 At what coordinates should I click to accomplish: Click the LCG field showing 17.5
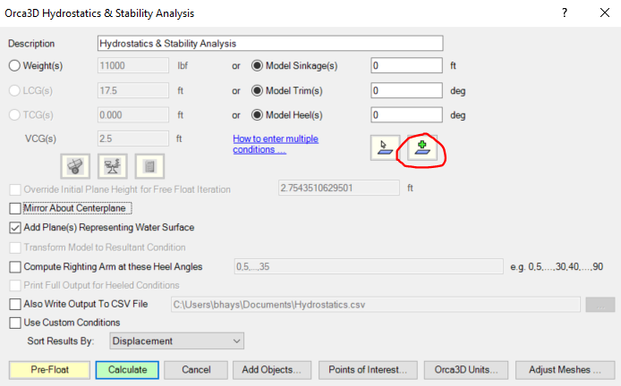pos(133,90)
